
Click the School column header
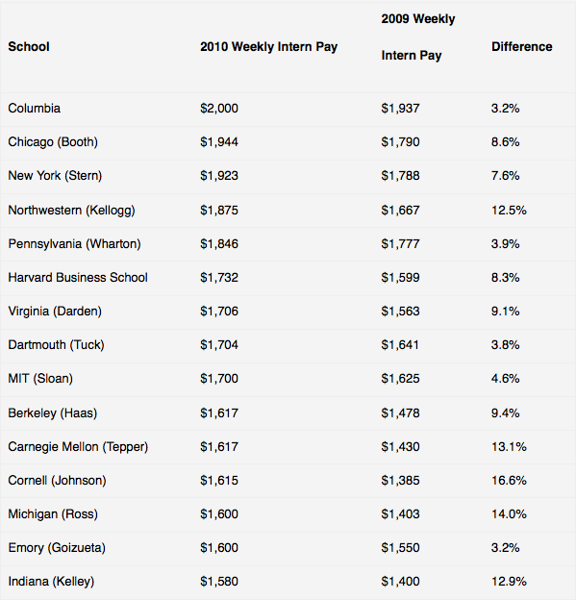(29, 47)
